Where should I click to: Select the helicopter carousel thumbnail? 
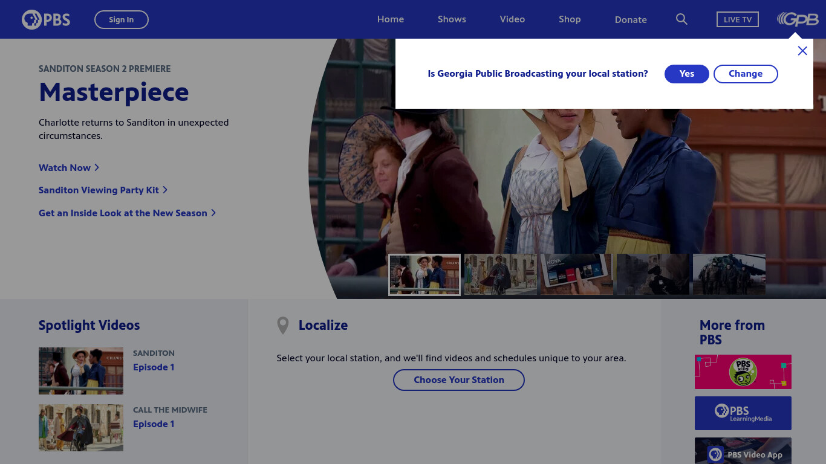[729, 274]
